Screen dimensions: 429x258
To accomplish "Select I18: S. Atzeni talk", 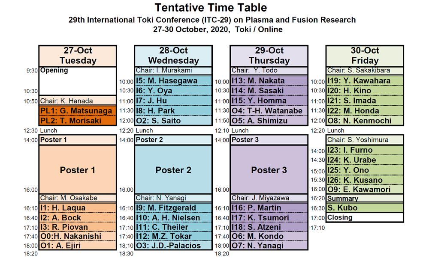I will pos(269,227).
